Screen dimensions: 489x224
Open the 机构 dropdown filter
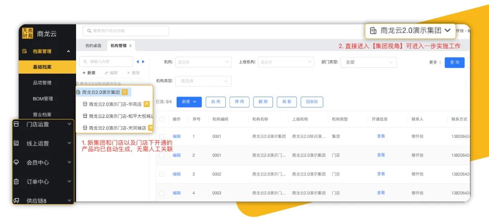(x=203, y=62)
